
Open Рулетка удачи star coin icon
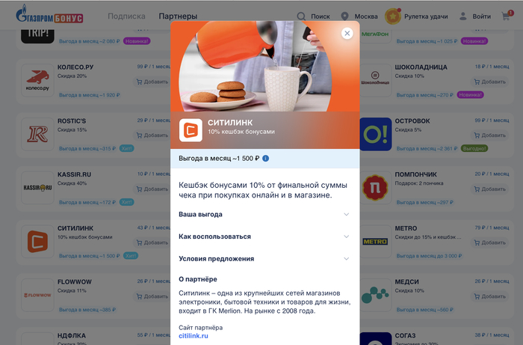coord(392,16)
